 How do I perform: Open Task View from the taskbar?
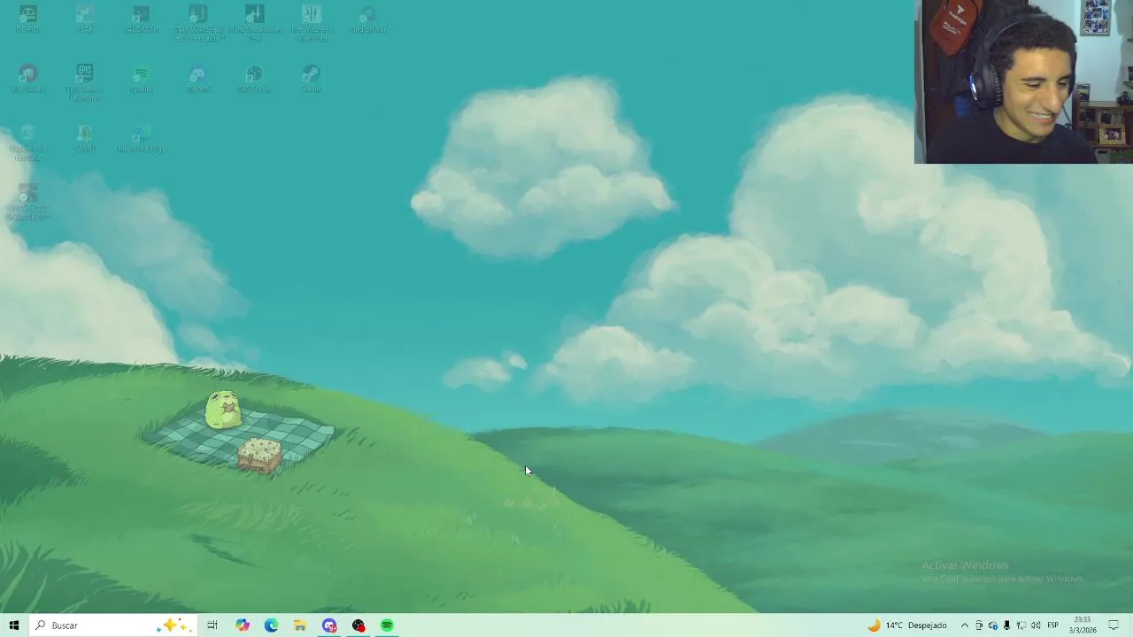click(x=212, y=625)
